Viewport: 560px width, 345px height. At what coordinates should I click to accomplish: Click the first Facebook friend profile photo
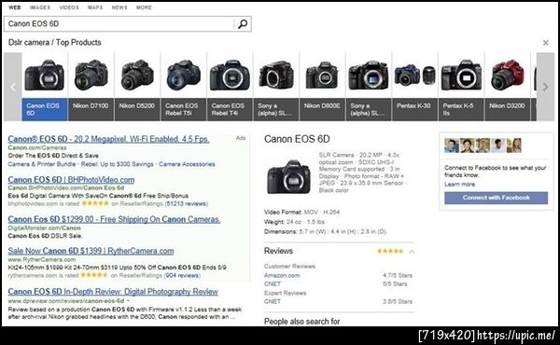452,145
